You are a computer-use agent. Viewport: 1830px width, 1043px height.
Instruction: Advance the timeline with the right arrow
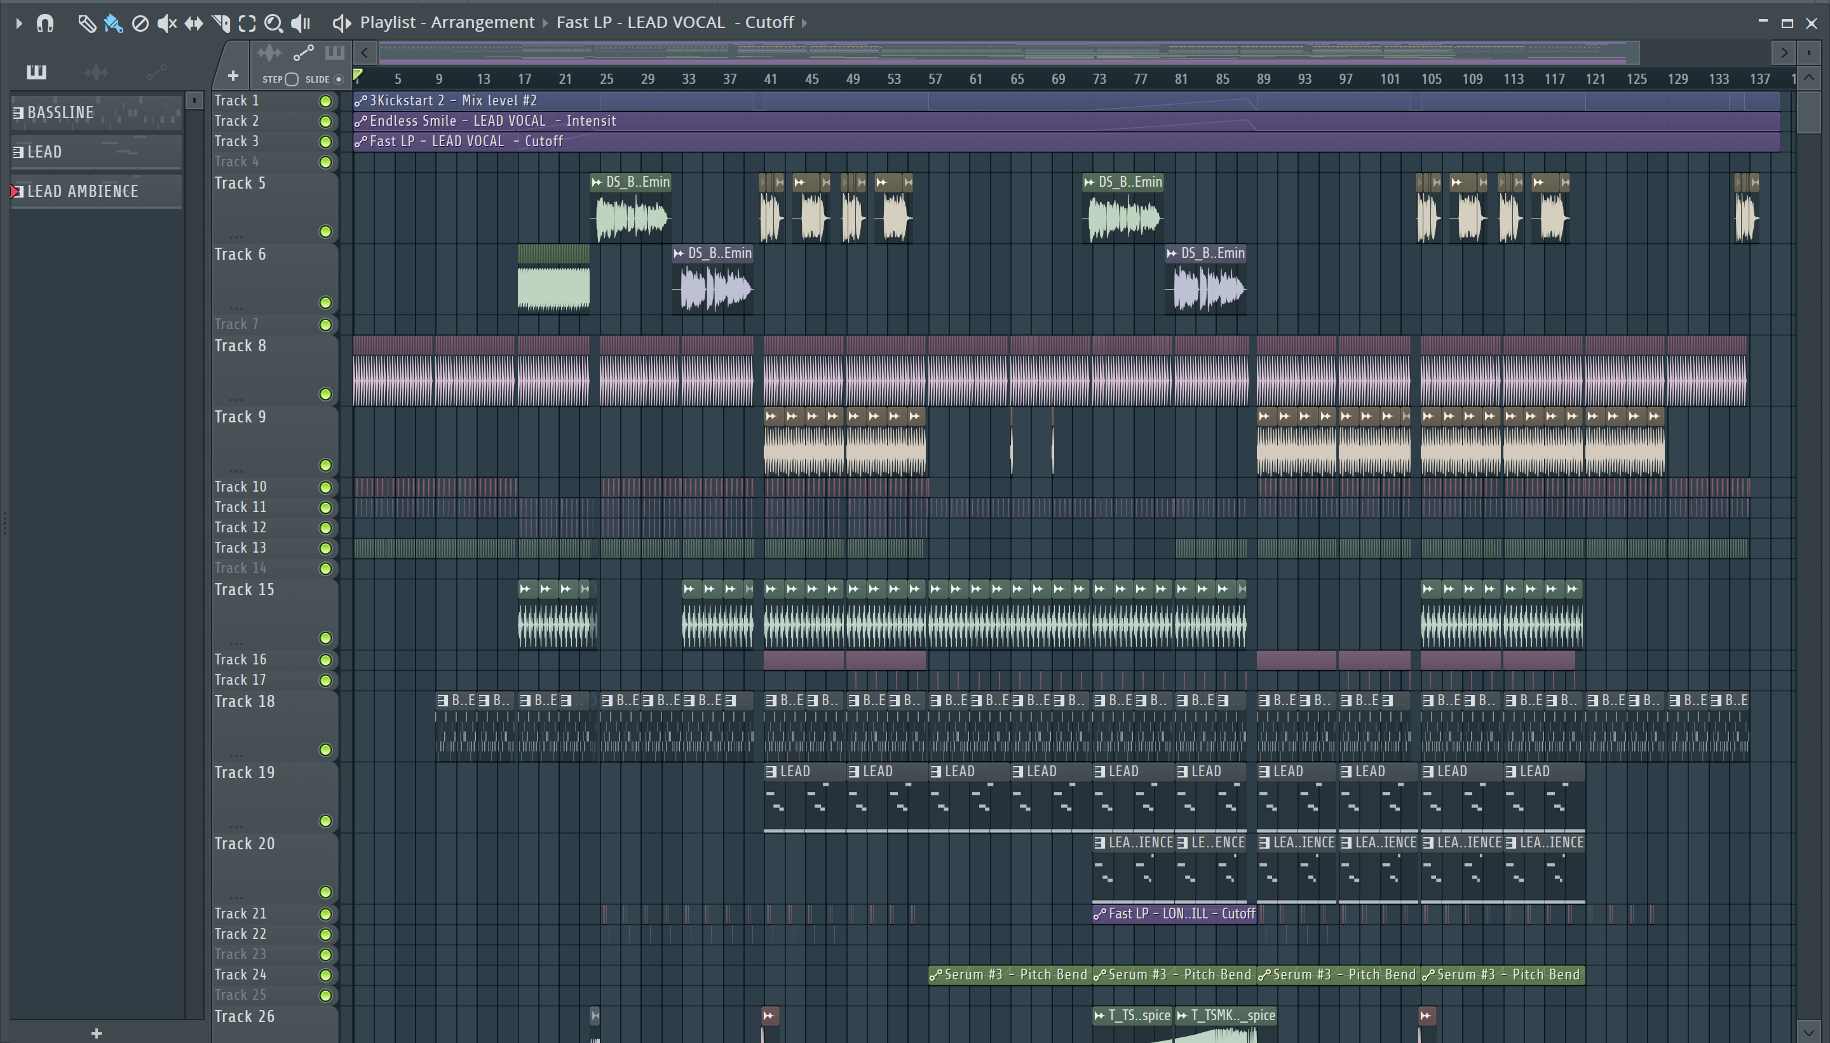(x=1784, y=52)
